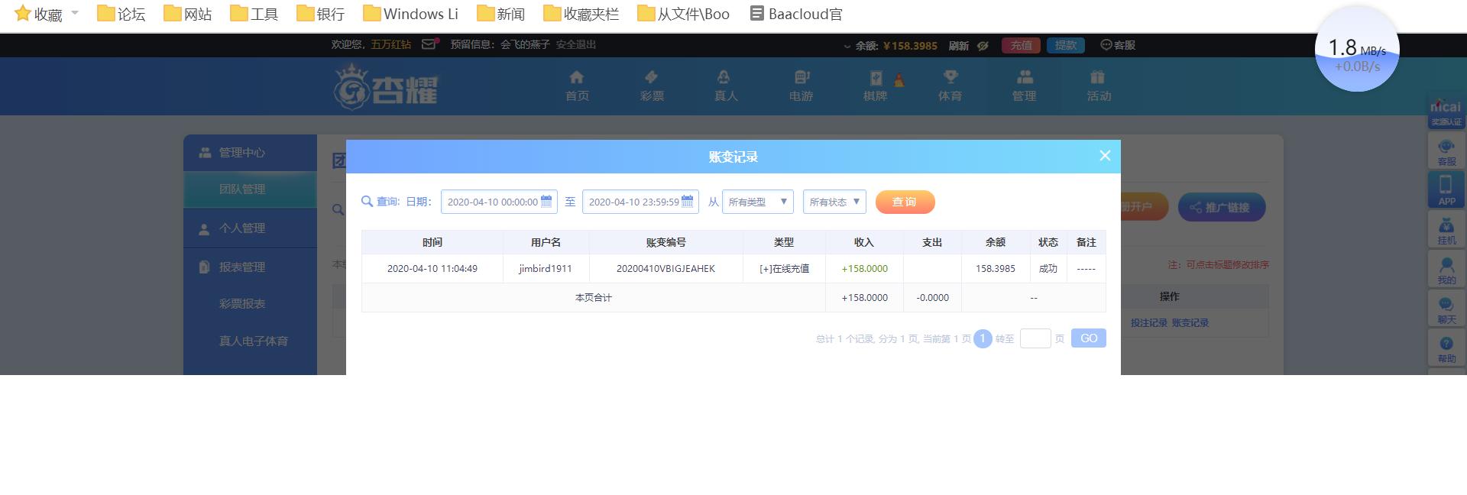Click the transaction ID 20200410VBIGJEAHEK
Screen dimensions: 1467x495
pos(665,269)
